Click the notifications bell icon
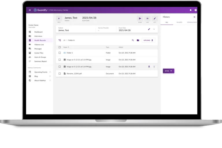222x148 pixels. [190, 10]
